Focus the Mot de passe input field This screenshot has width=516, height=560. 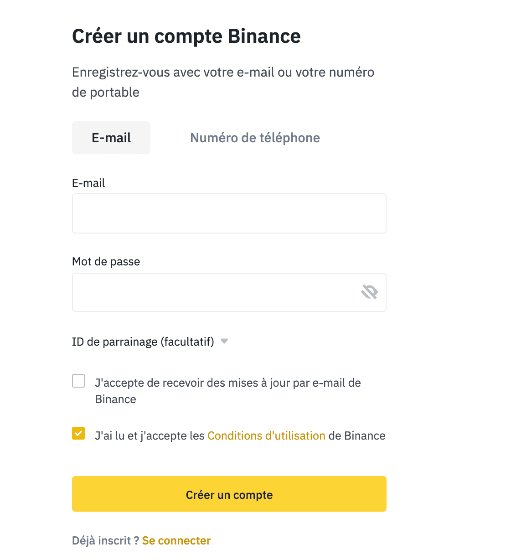[x=229, y=292]
